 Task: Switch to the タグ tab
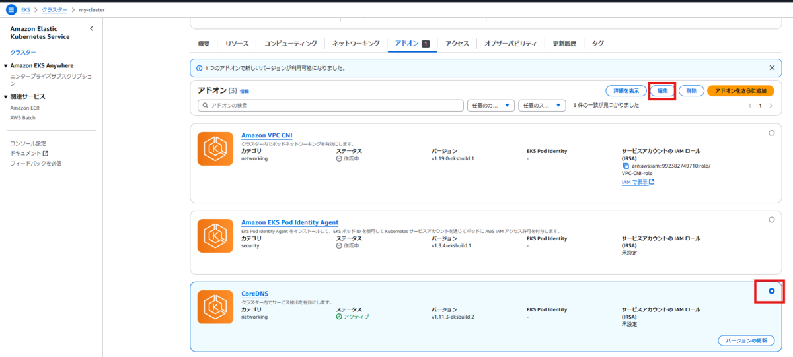point(597,44)
